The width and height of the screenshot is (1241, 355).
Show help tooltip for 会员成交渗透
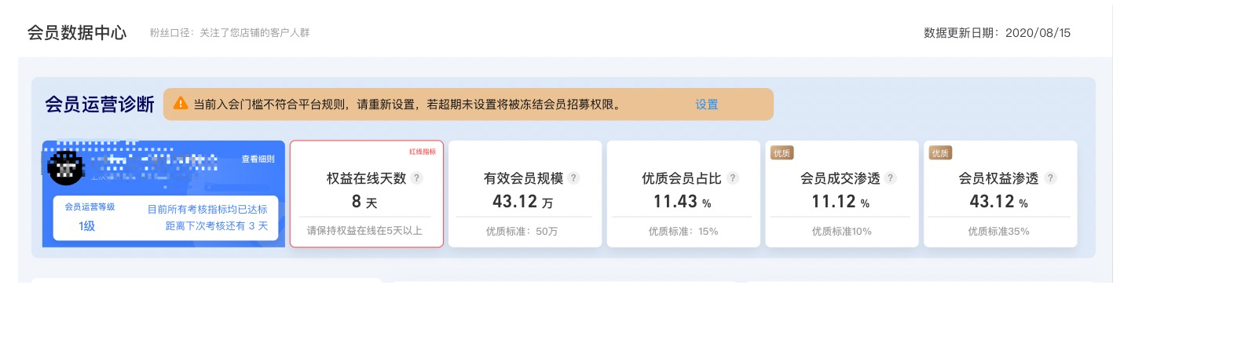point(891,178)
